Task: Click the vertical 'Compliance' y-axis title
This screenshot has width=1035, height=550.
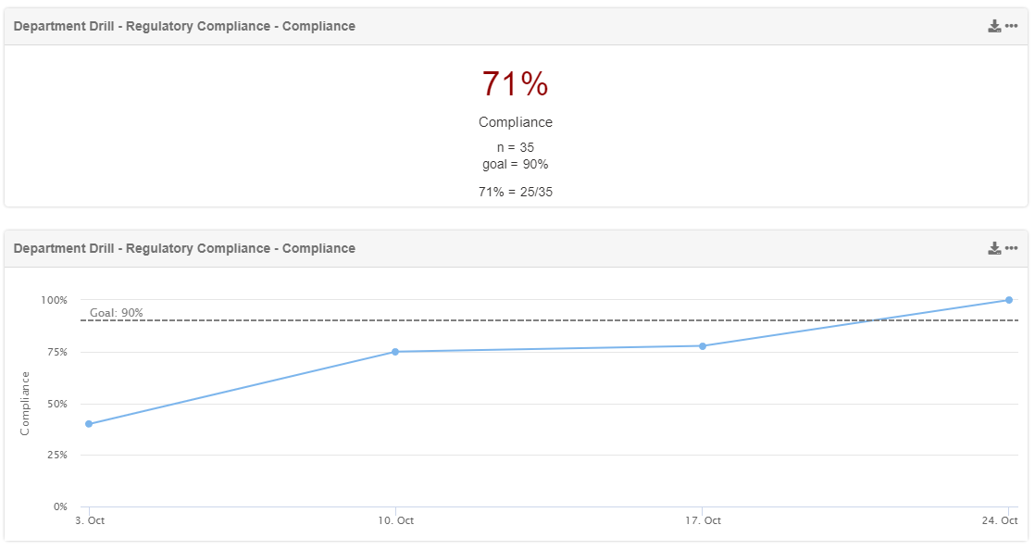Action: 26,403
